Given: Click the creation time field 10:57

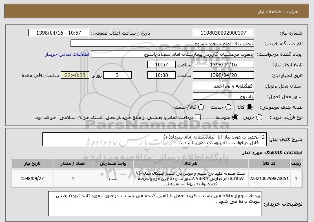Looking at the screenshot, I should pyautogui.click(x=161, y=65).
